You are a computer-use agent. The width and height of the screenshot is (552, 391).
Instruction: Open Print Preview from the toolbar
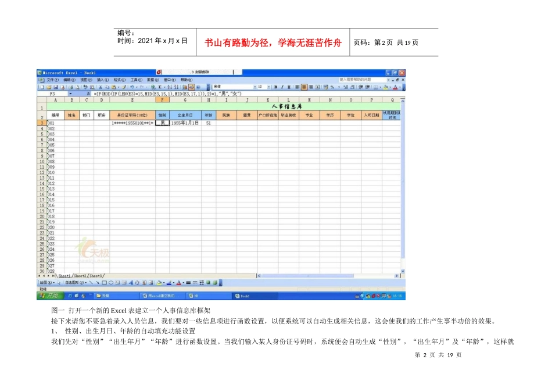[77, 87]
